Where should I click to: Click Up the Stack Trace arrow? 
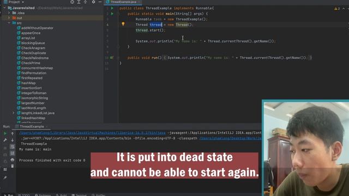[13, 133]
